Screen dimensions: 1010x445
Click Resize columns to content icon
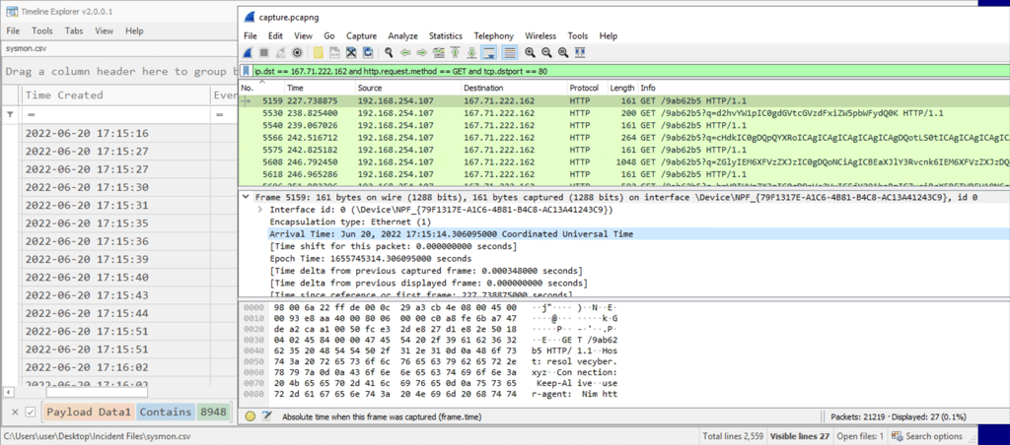pos(580,53)
